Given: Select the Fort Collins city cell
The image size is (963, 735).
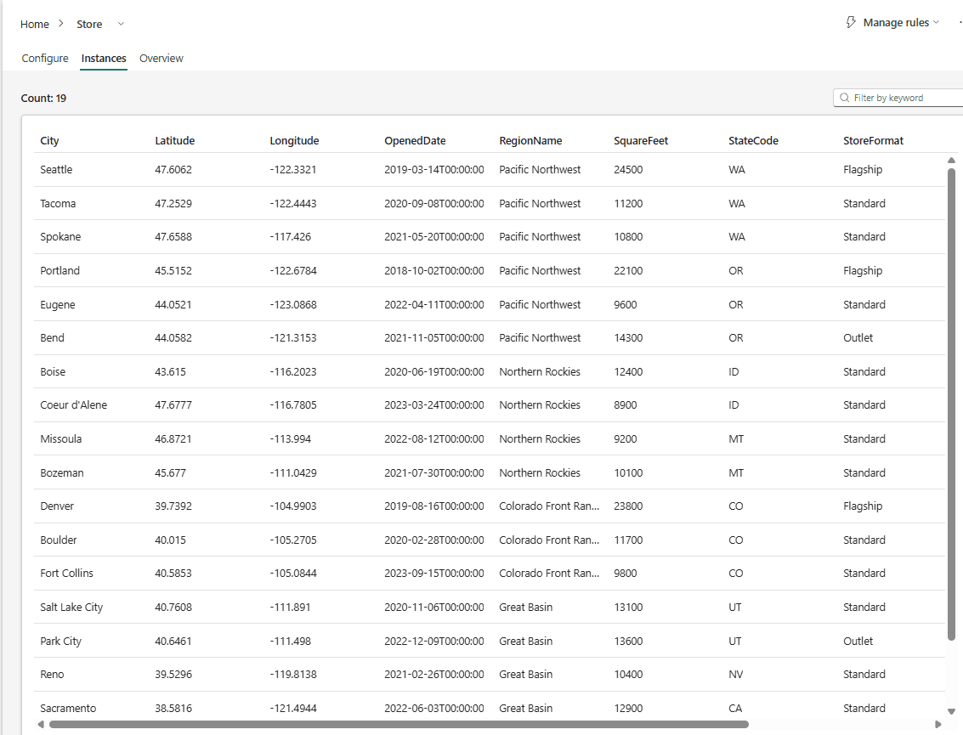Looking at the screenshot, I should tap(67, 573).
